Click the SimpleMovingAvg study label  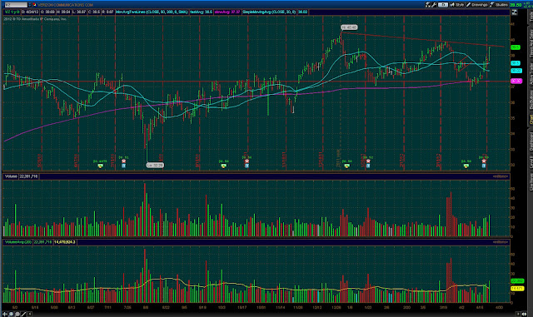tap(269, 12)
